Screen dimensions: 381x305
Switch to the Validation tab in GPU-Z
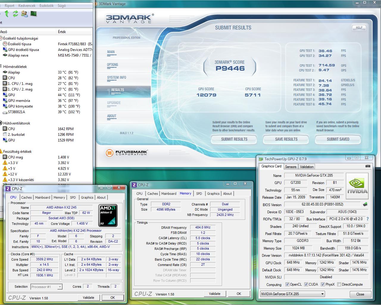click(307, 167)
